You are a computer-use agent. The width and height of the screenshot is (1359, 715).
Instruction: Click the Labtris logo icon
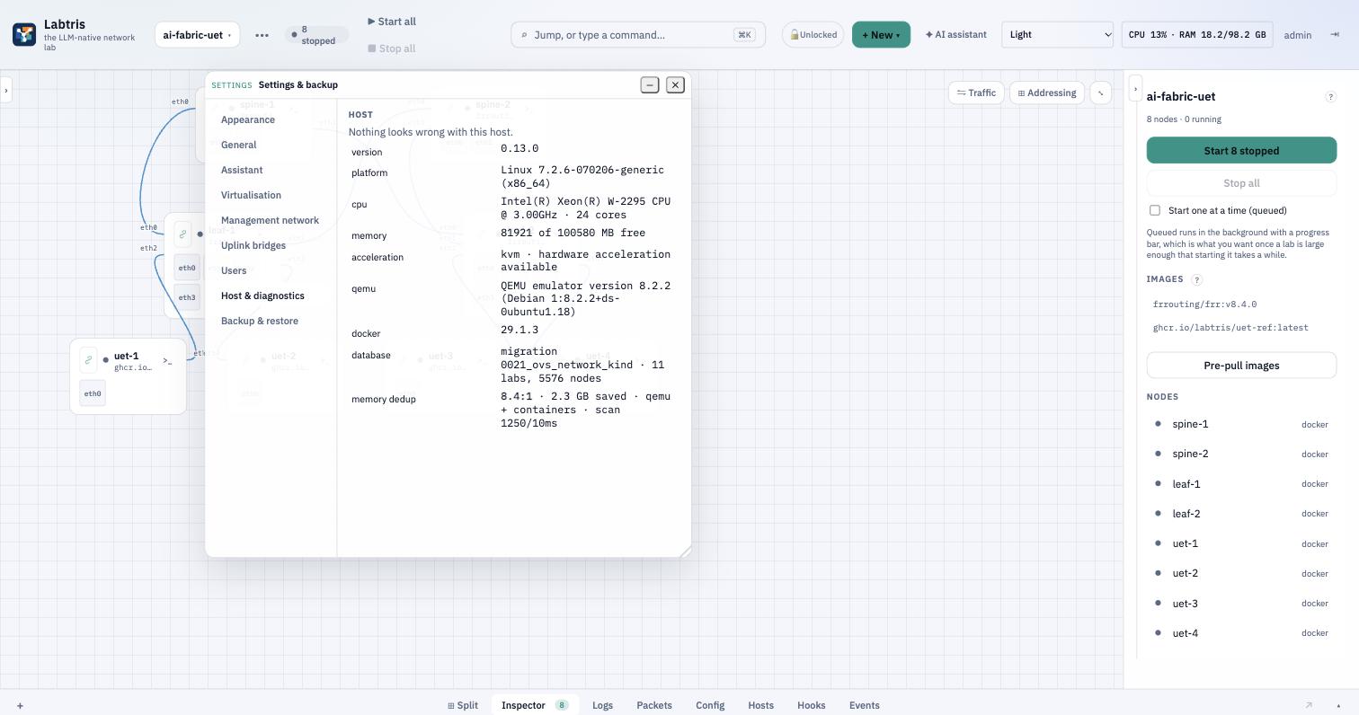point(24,35)
